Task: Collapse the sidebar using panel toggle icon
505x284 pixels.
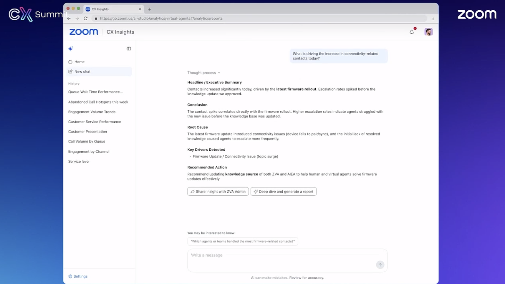Action: pos(129,49)
